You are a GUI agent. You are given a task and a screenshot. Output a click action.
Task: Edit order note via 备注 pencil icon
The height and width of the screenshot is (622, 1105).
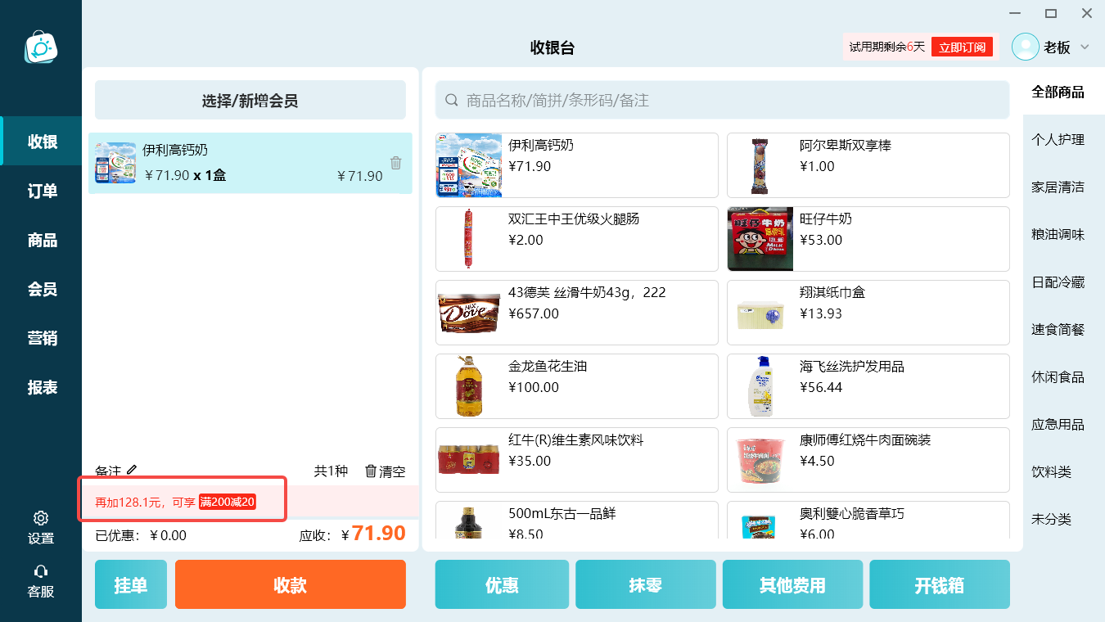[132, 471]
